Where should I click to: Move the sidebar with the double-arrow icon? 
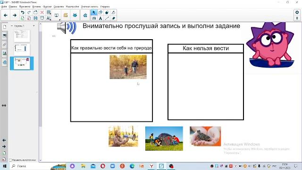(4, 106)
